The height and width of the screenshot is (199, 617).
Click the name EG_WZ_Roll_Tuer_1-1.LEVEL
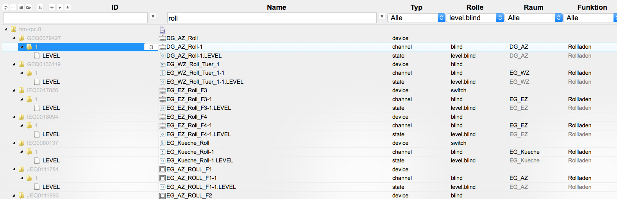(205, 82)
